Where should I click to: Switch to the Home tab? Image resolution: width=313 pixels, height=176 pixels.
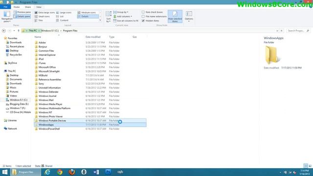coord(17,7)
